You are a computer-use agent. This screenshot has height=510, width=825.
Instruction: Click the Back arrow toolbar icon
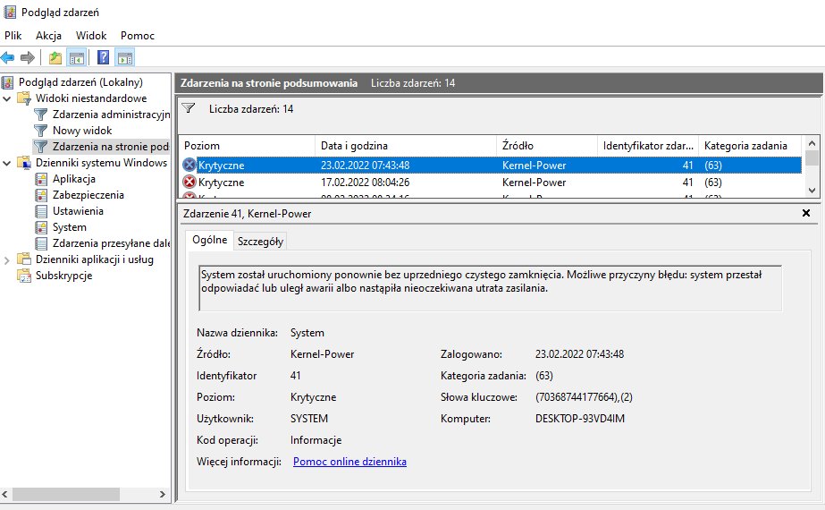point(7,57)
